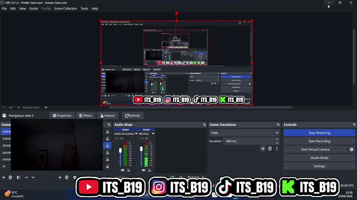357x200 pixels.
Task: Enable Studio Mode
Action: point(319,158)
